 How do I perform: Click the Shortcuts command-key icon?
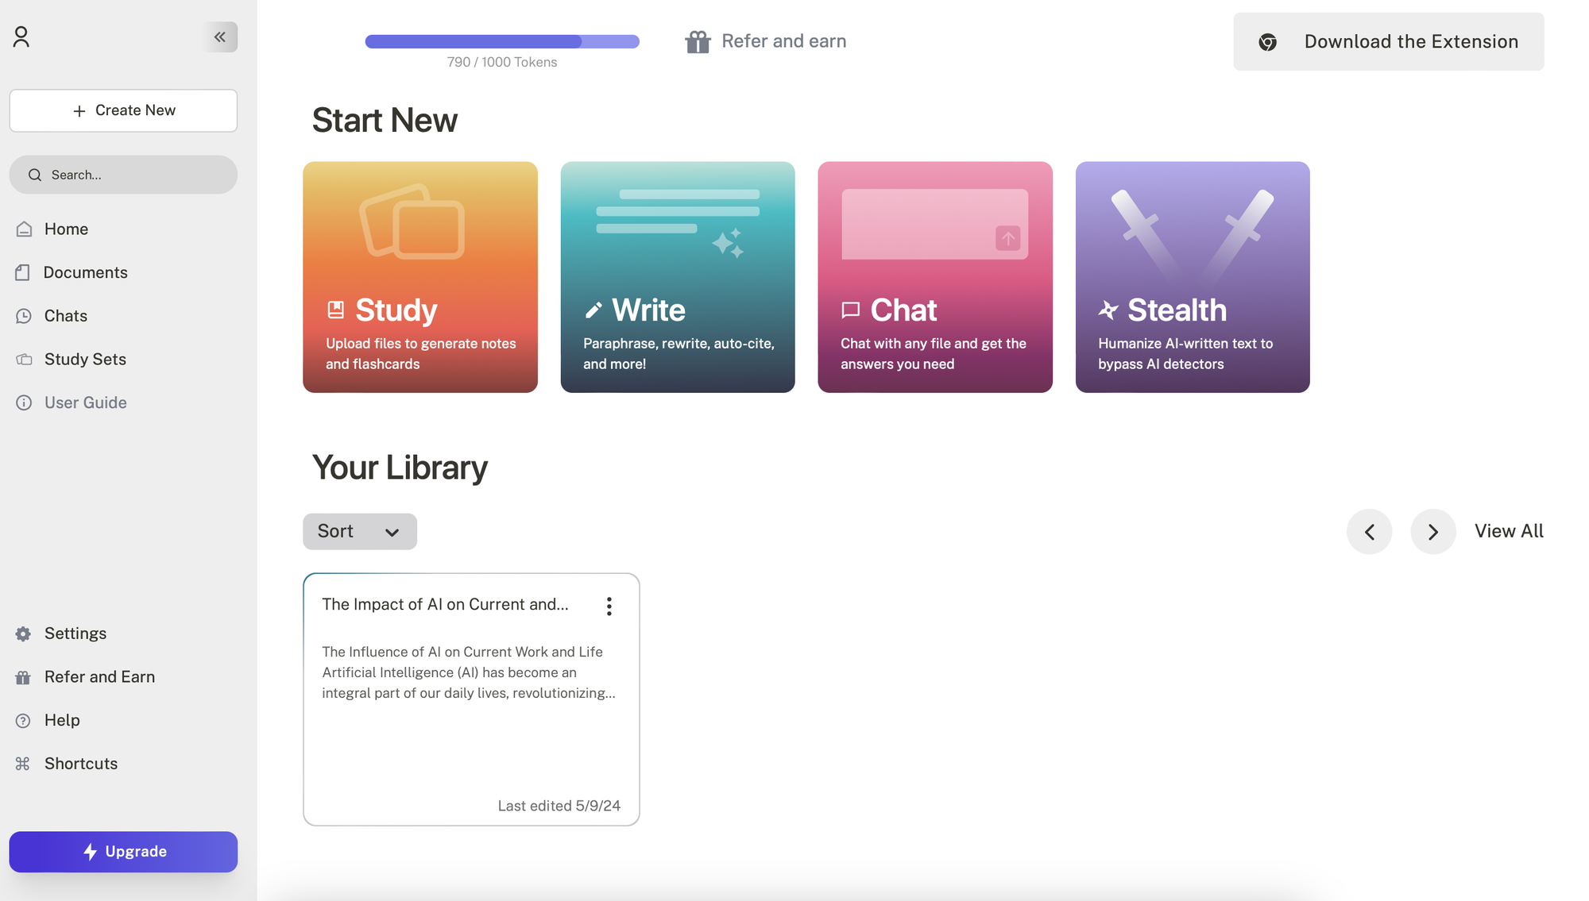coord(23,764)
